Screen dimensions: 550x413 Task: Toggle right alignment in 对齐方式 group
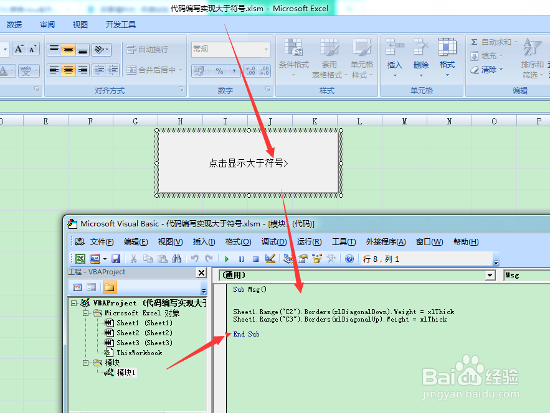tap(82, 71)
